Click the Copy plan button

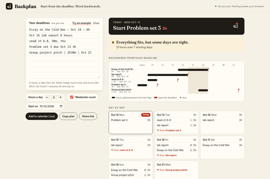[68, 116]
